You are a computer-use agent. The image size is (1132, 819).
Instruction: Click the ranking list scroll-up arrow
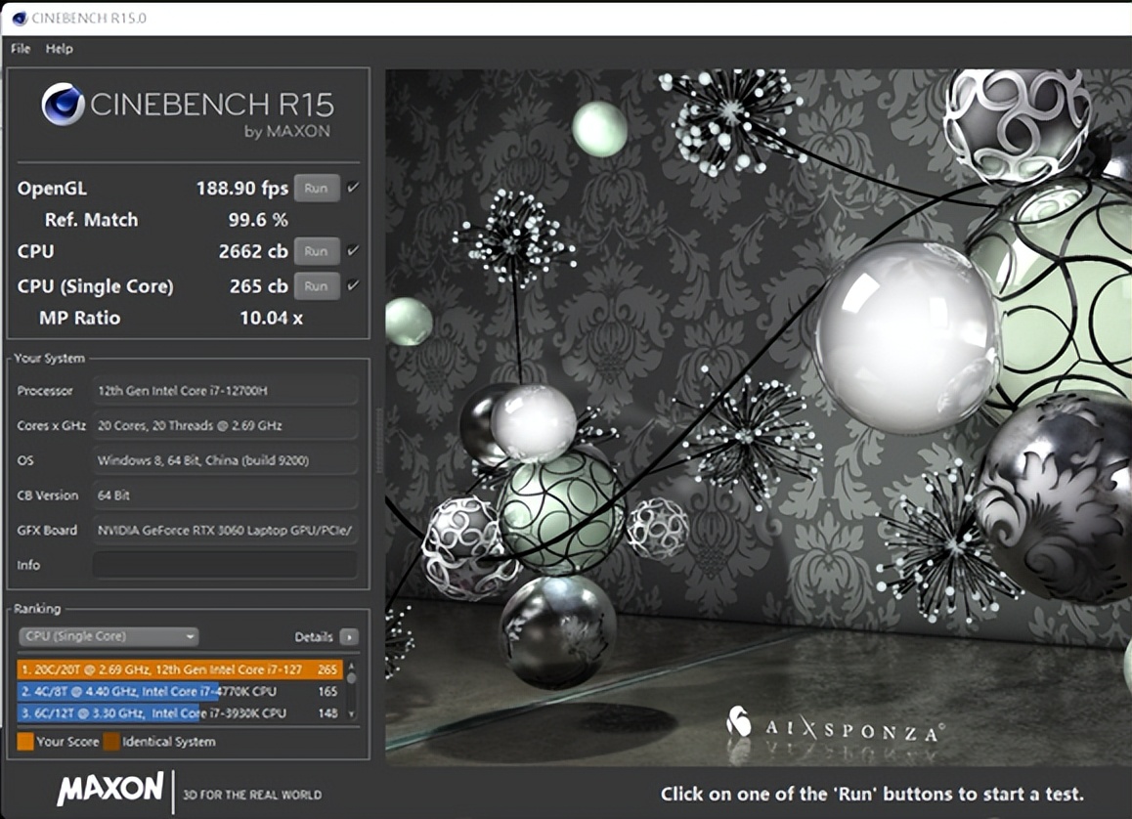coord(351,668)
